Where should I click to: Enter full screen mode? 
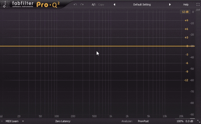[198, 4]
